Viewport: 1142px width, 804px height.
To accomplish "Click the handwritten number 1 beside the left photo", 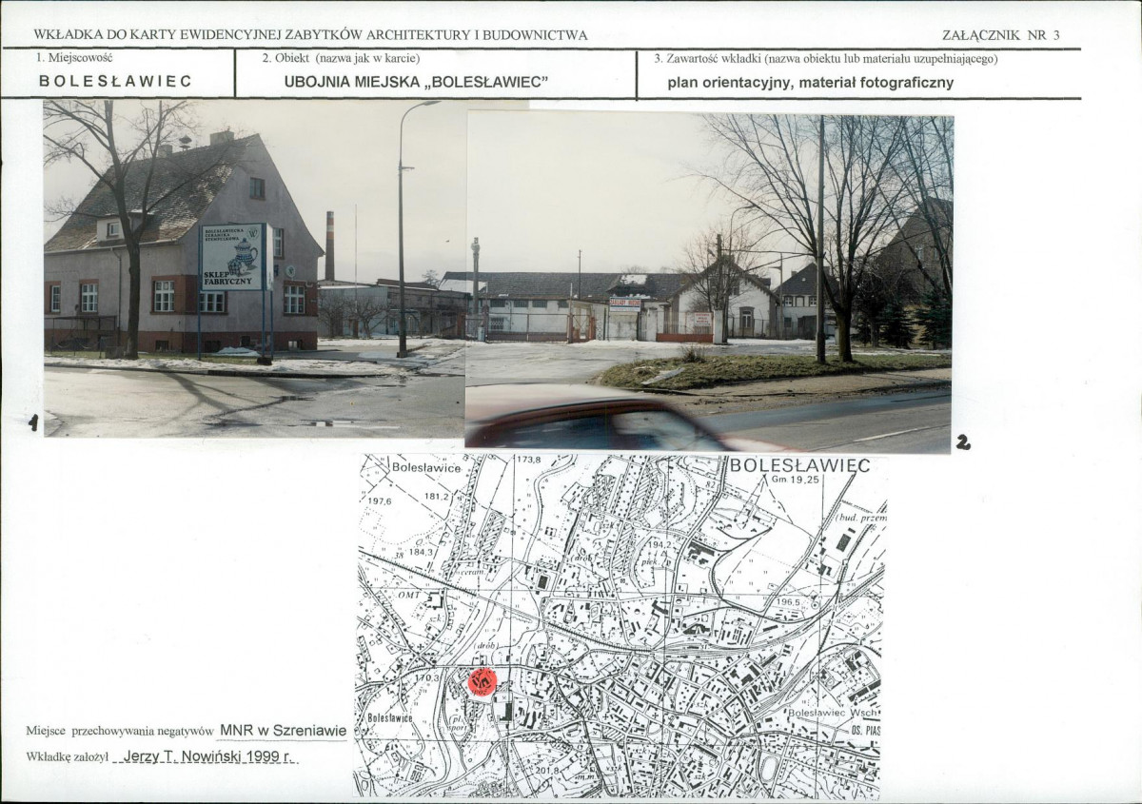I will tap(33, 422).
